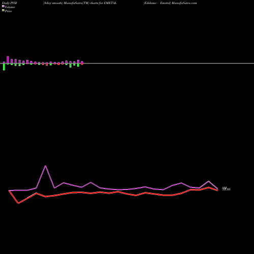
Task: Click the lowest dip of the red price line
Action: tap(18, 203)
